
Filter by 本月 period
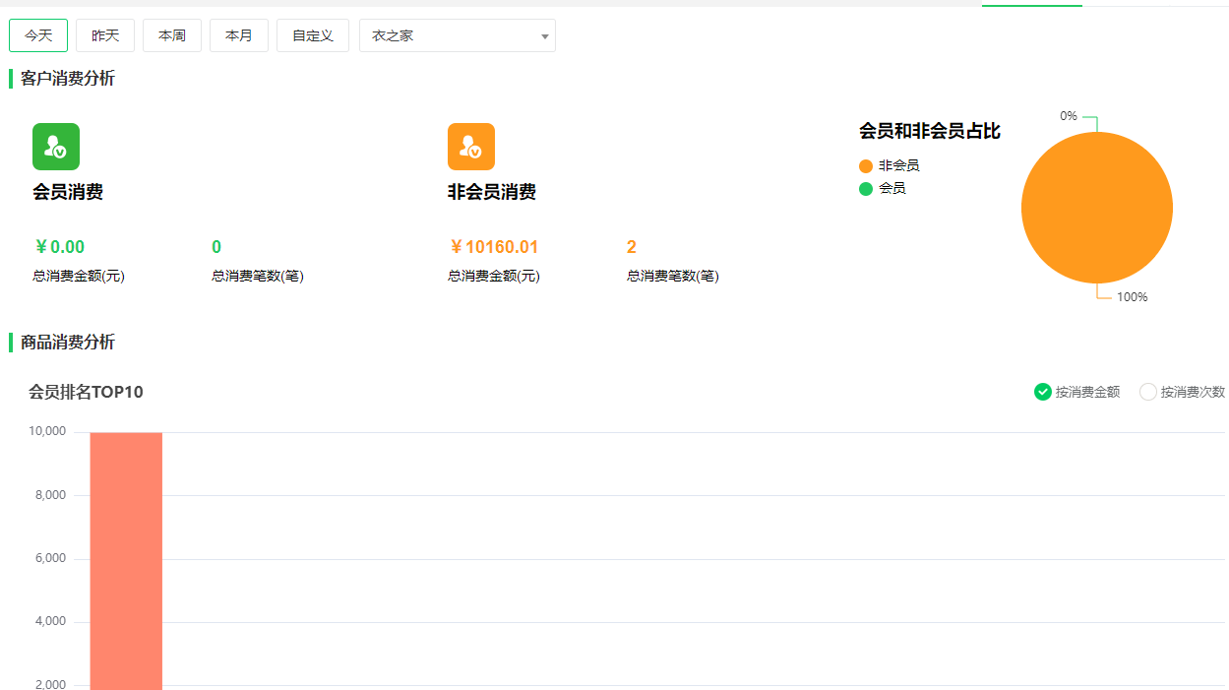(239, 35)
